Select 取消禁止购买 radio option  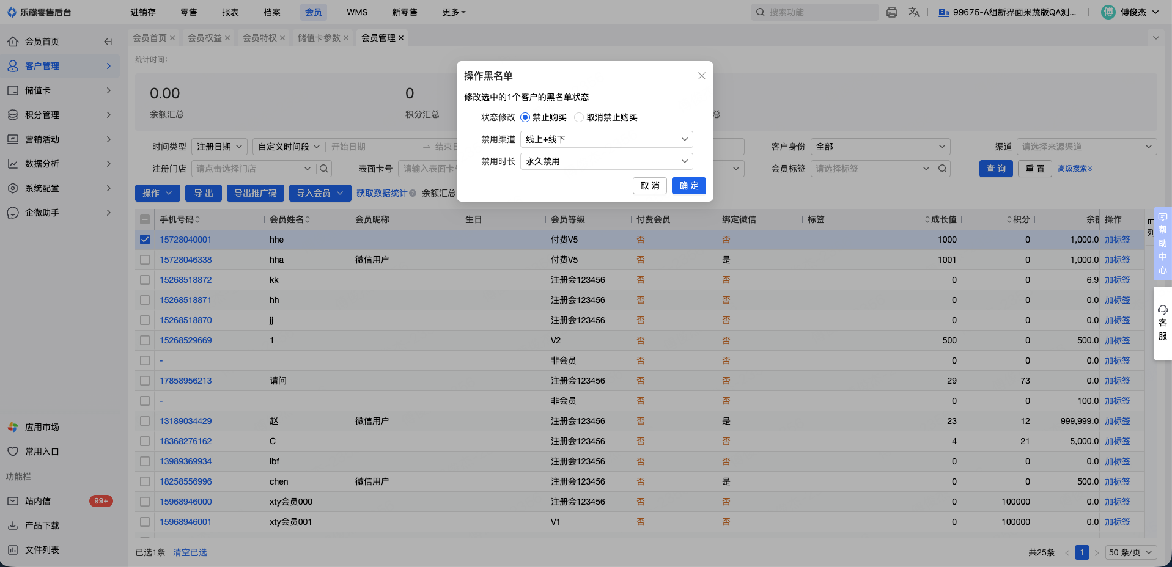579,117
